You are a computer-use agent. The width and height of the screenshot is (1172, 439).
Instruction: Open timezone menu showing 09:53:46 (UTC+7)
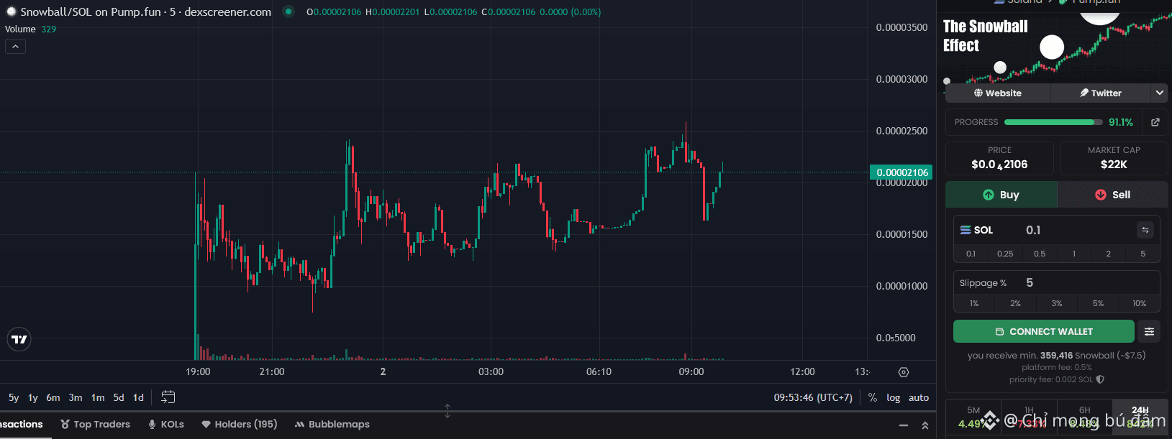(813, 397)
